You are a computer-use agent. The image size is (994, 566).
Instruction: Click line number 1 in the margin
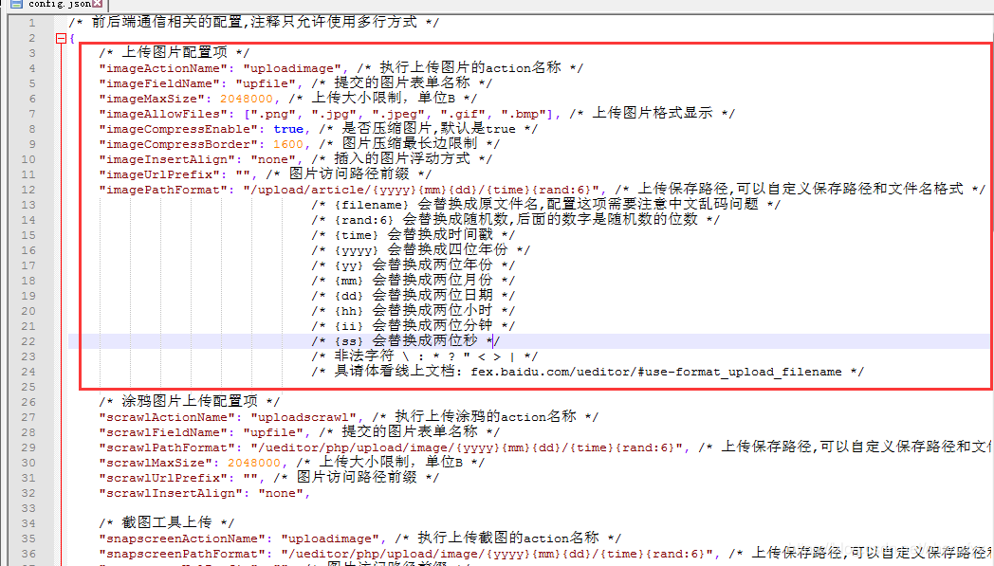point(31,23)
